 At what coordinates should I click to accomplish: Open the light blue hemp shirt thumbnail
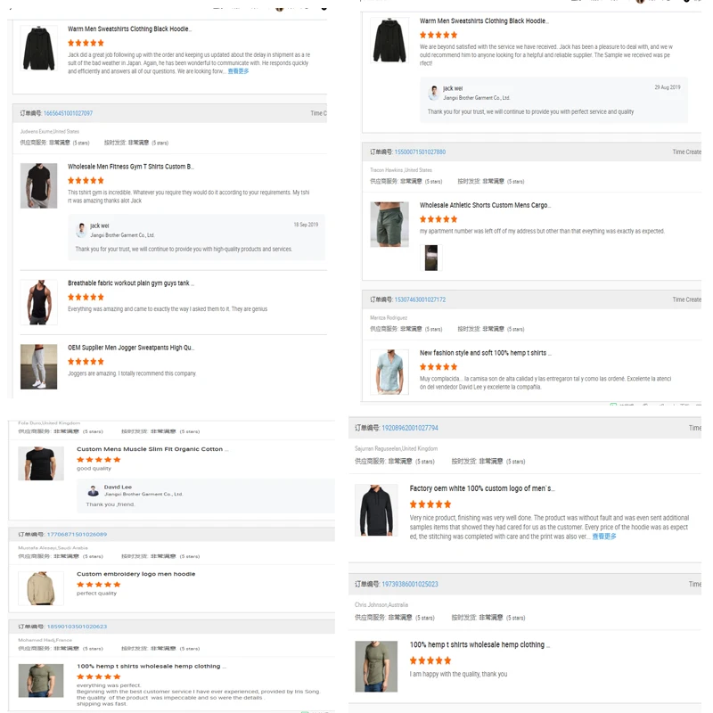389,372
